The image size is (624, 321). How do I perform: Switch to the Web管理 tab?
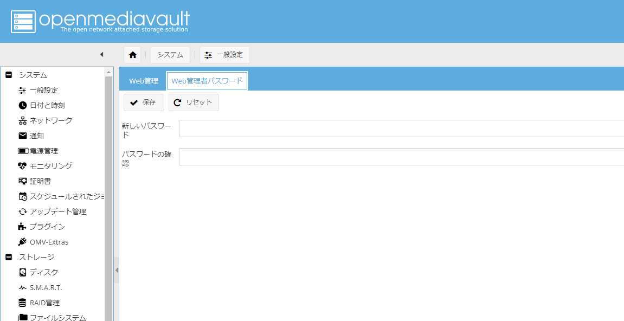(x=143, y=81)
